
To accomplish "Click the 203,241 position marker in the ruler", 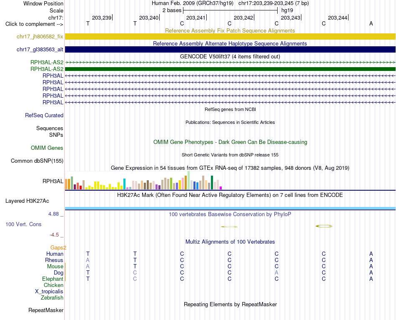I will tap(196, 18).
